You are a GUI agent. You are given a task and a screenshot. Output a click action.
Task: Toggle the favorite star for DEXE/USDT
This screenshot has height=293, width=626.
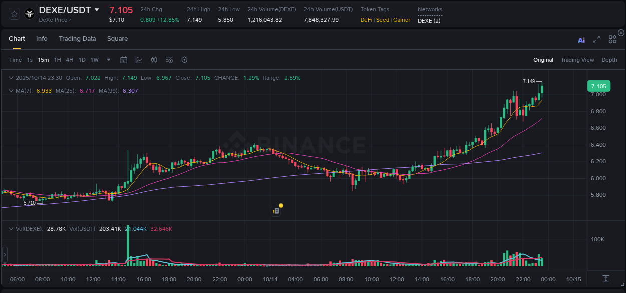click(14, 14)
